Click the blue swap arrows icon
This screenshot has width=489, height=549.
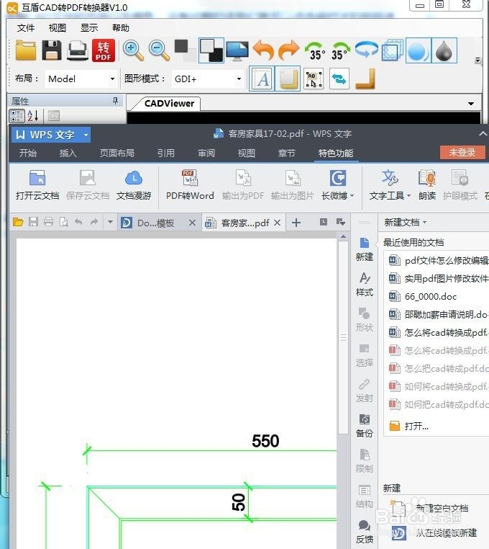click(x=339, y=79)
